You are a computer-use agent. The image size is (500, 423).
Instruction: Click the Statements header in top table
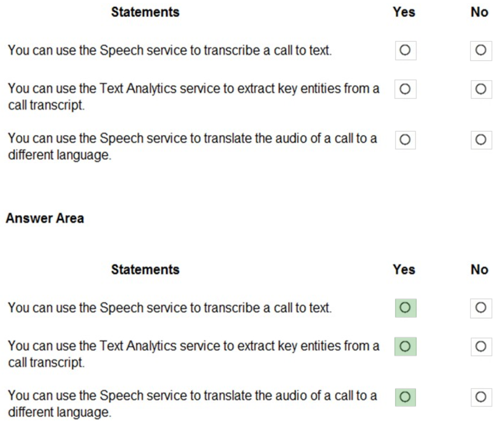tap(145, 12)
